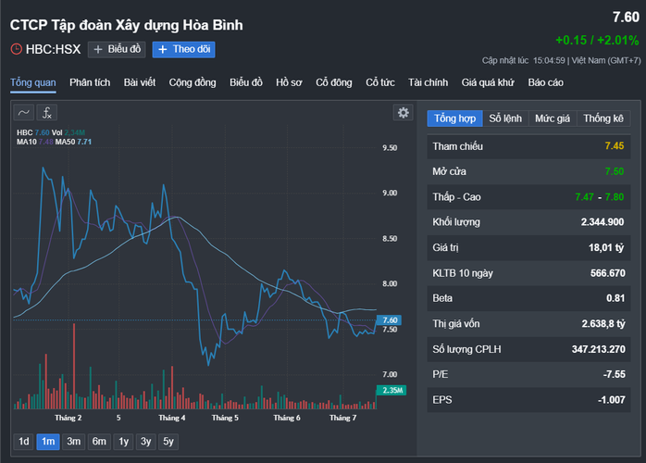The height and width of the screenshot is (463, 646).
Task: Select the 1m time range
Action: point(48,442)
